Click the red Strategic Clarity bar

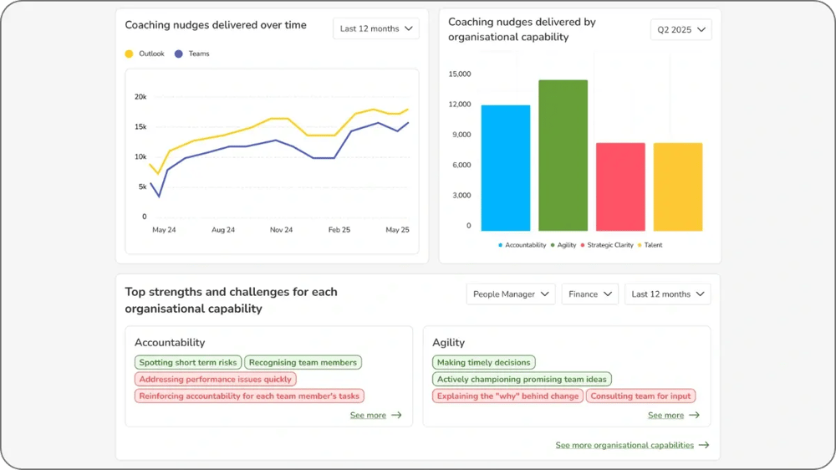point(620,186)
